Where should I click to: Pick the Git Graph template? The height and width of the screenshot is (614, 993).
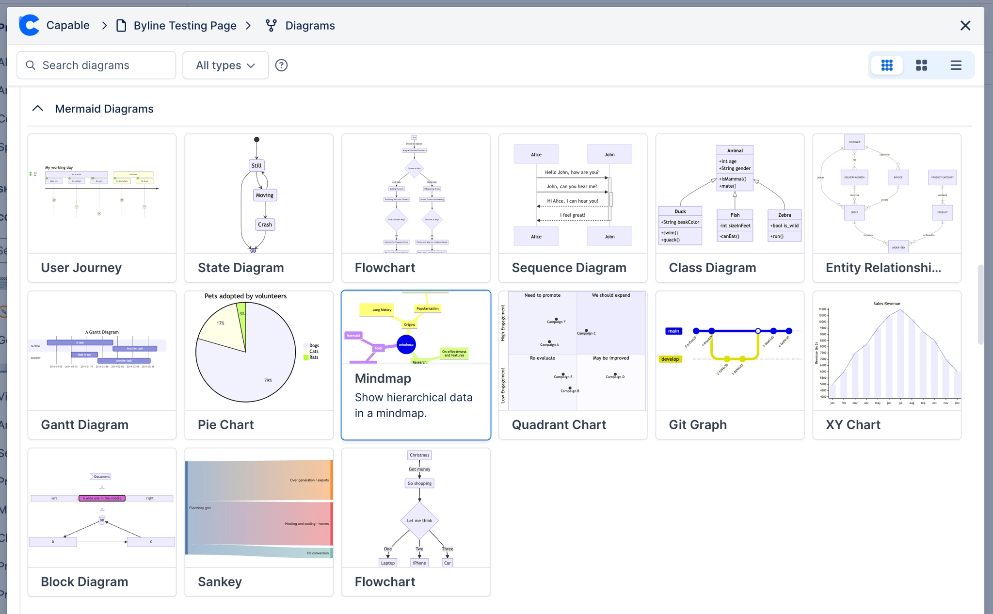pyautogui.click(x=729, y=365)
